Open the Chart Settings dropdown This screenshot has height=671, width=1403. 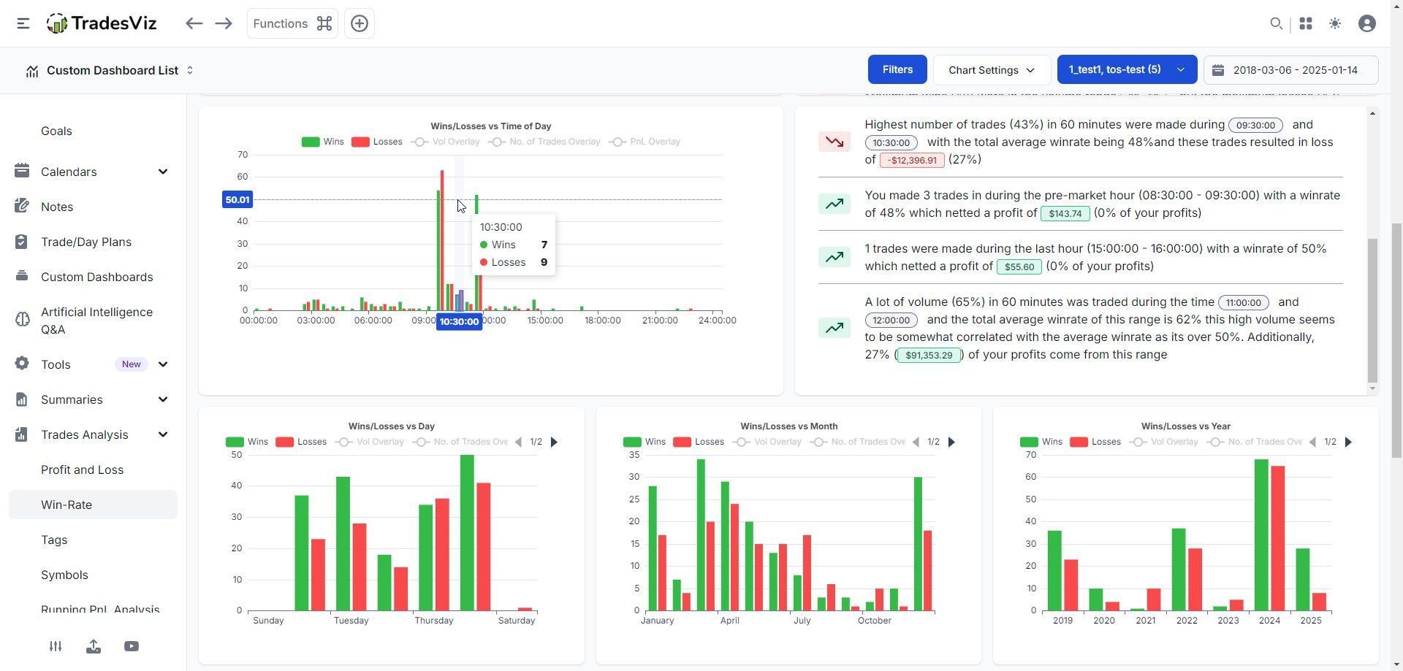992,69
